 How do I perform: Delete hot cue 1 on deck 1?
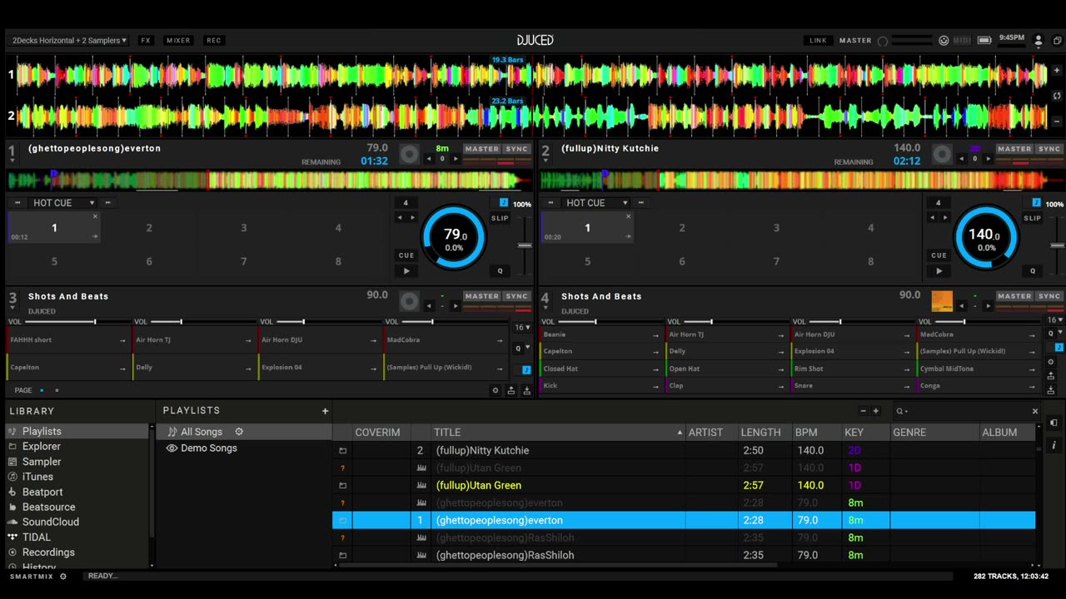tap(95, 216)
